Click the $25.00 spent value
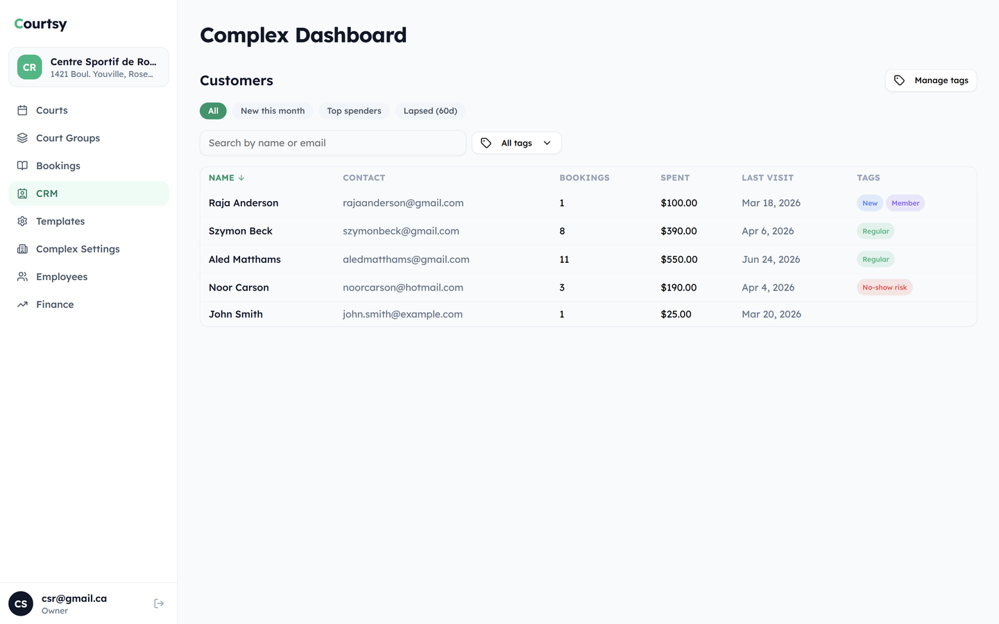The width and height of the screenshot is (999, 624). [x=676, y=314]
